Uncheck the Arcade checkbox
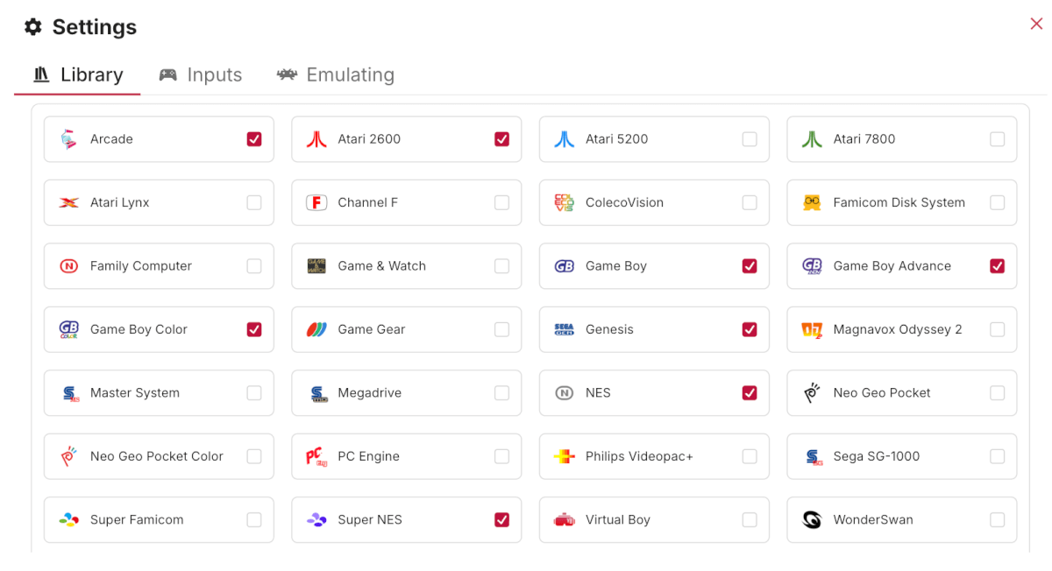Image resolution: width=1052 pixels, height=571 pixels. (254, 139)
